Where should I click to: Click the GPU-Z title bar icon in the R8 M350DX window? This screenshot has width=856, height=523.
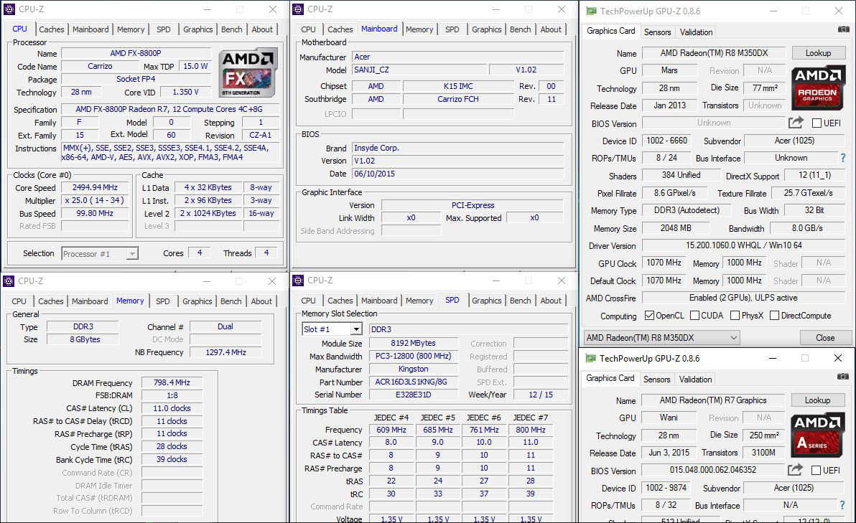click(x=591, y=11)
